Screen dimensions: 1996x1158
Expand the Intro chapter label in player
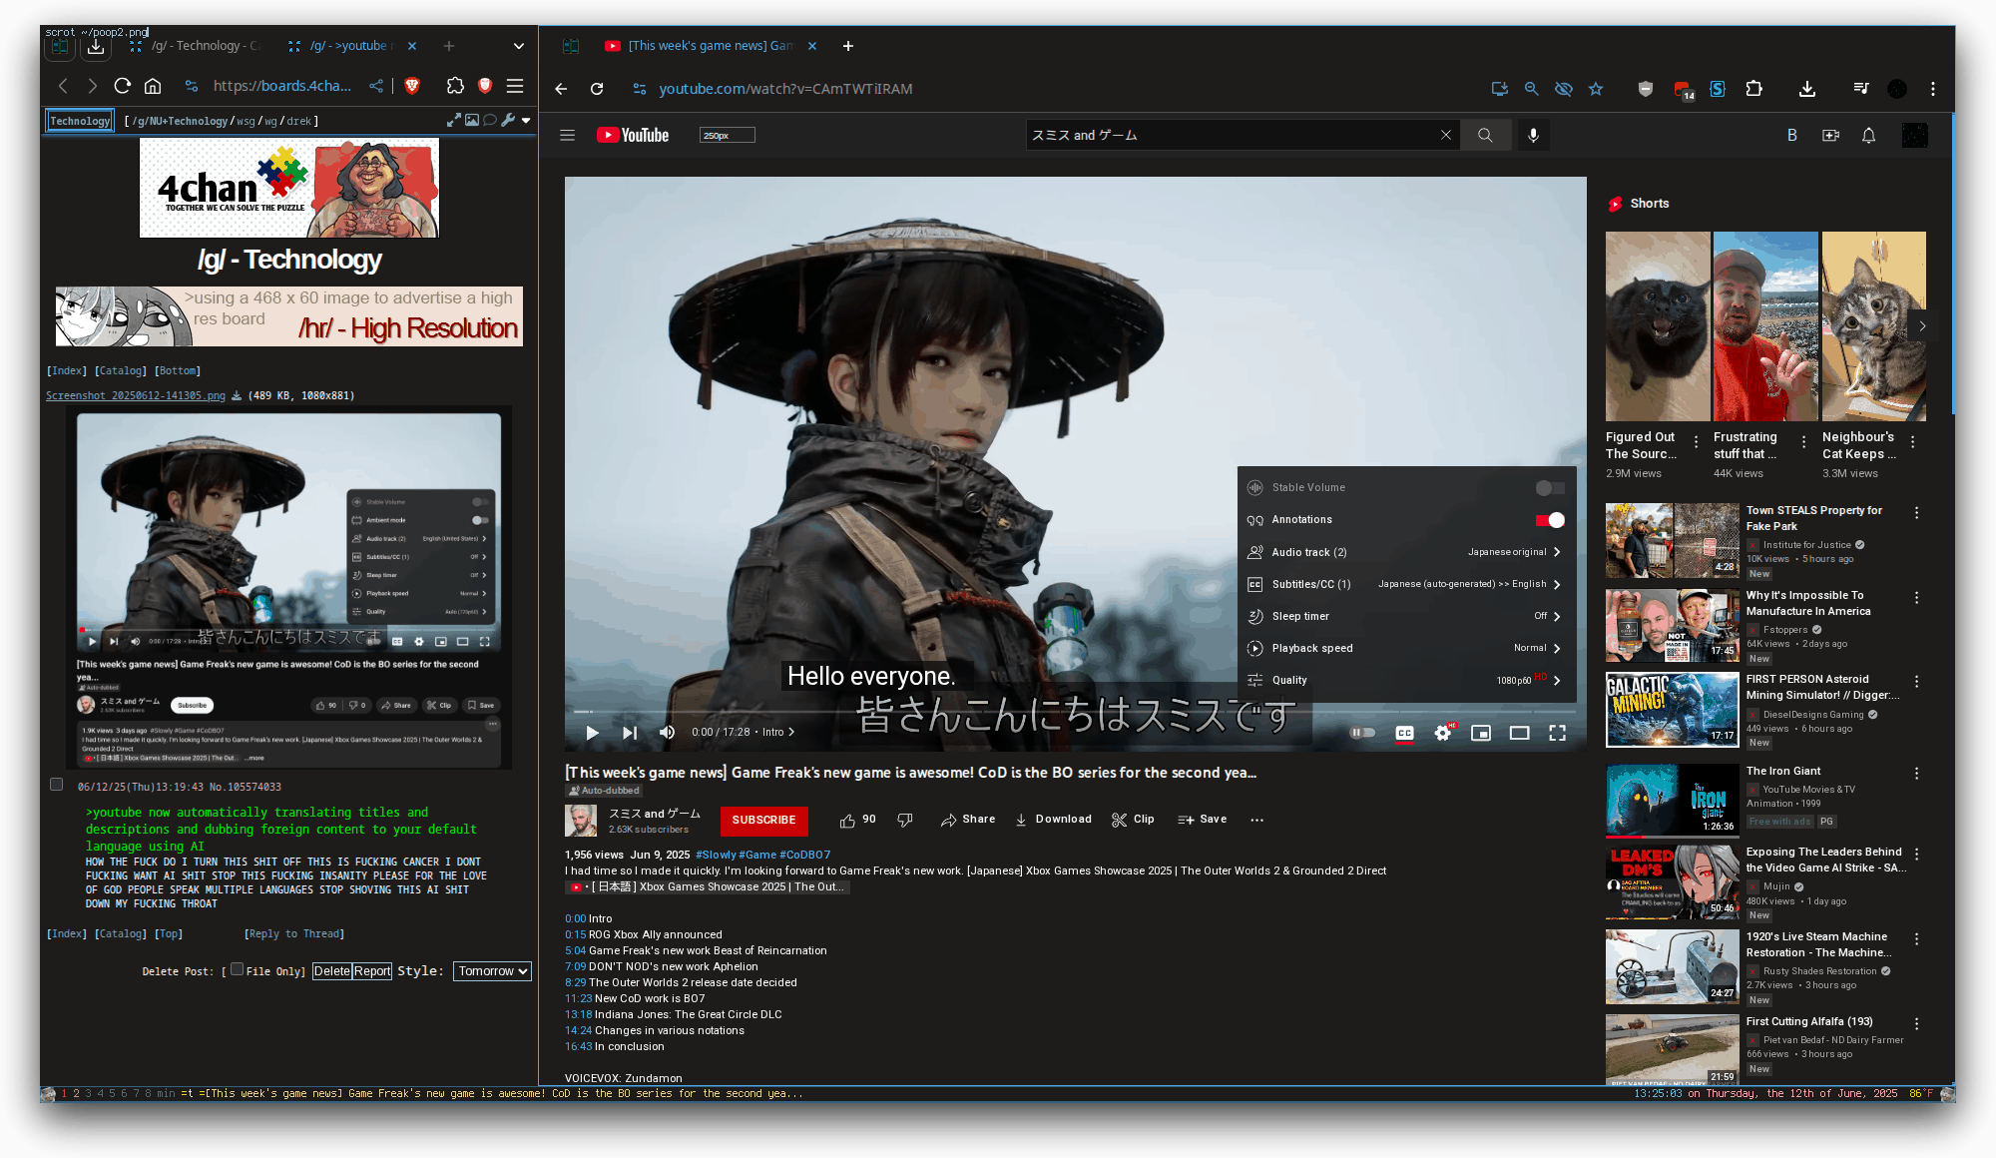coord(778,732)
